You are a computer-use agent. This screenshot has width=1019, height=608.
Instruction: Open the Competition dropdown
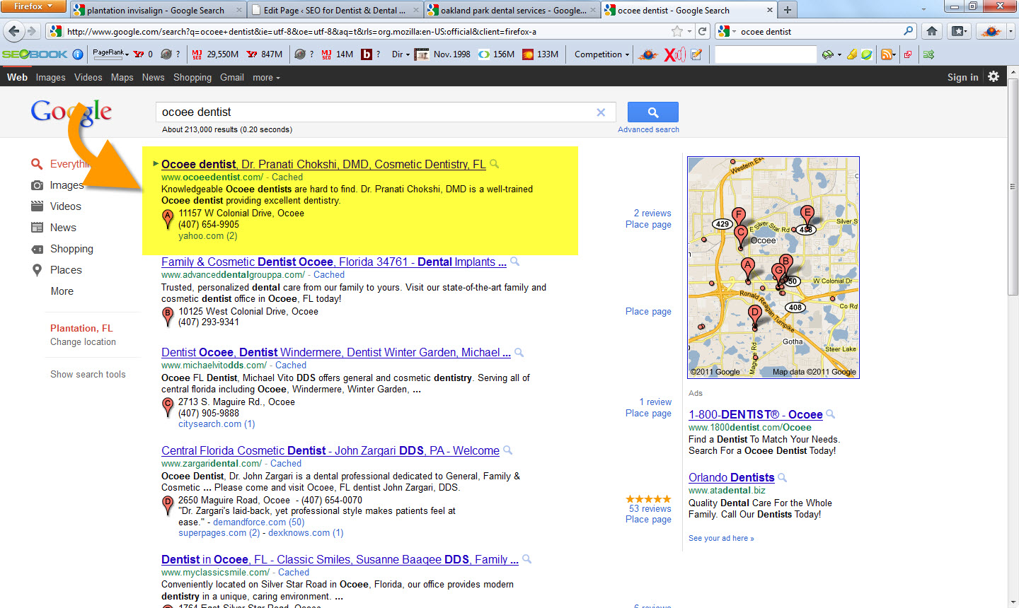(x=601, y=54)
